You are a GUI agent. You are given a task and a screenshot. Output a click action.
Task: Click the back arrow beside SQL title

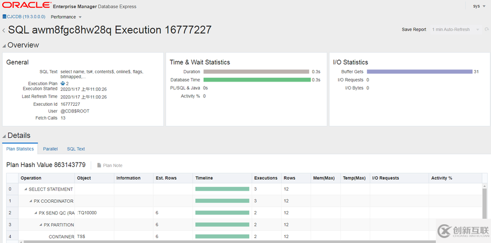tap(4, 30)
